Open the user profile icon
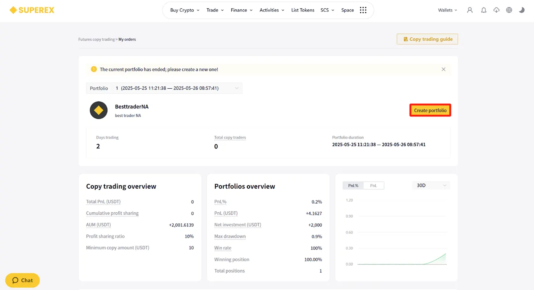The width and height of the screenshot is (534, 290). [470, 10]
